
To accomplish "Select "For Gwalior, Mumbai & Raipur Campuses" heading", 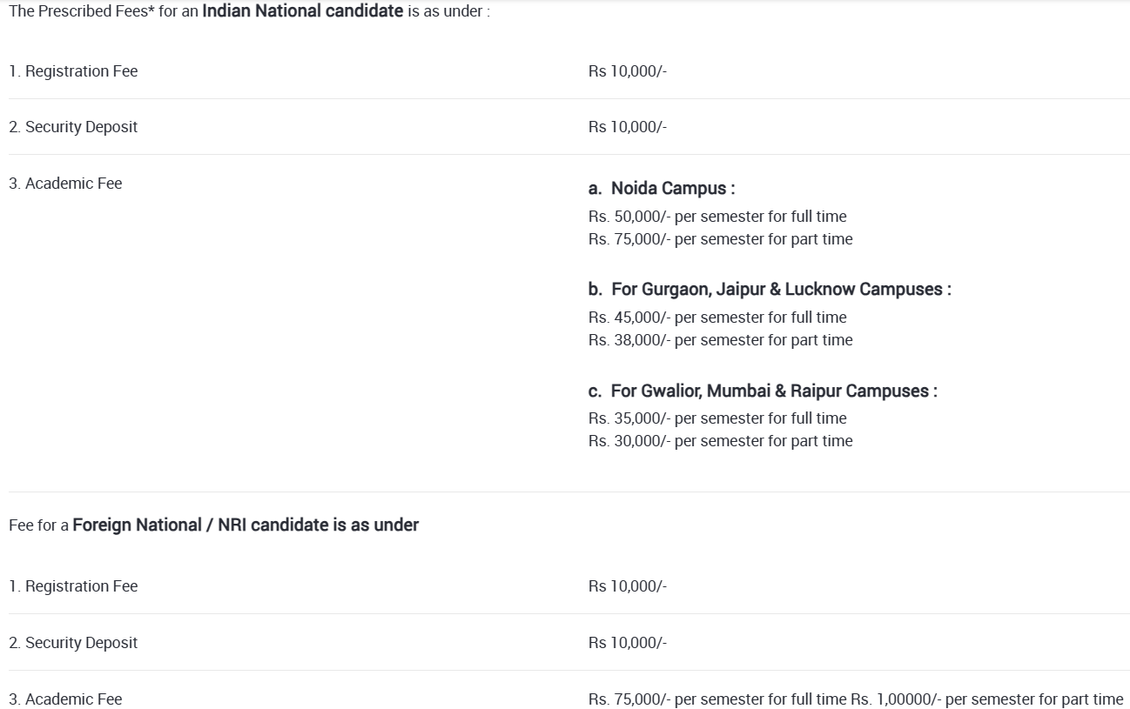I will tap(763, 391).
